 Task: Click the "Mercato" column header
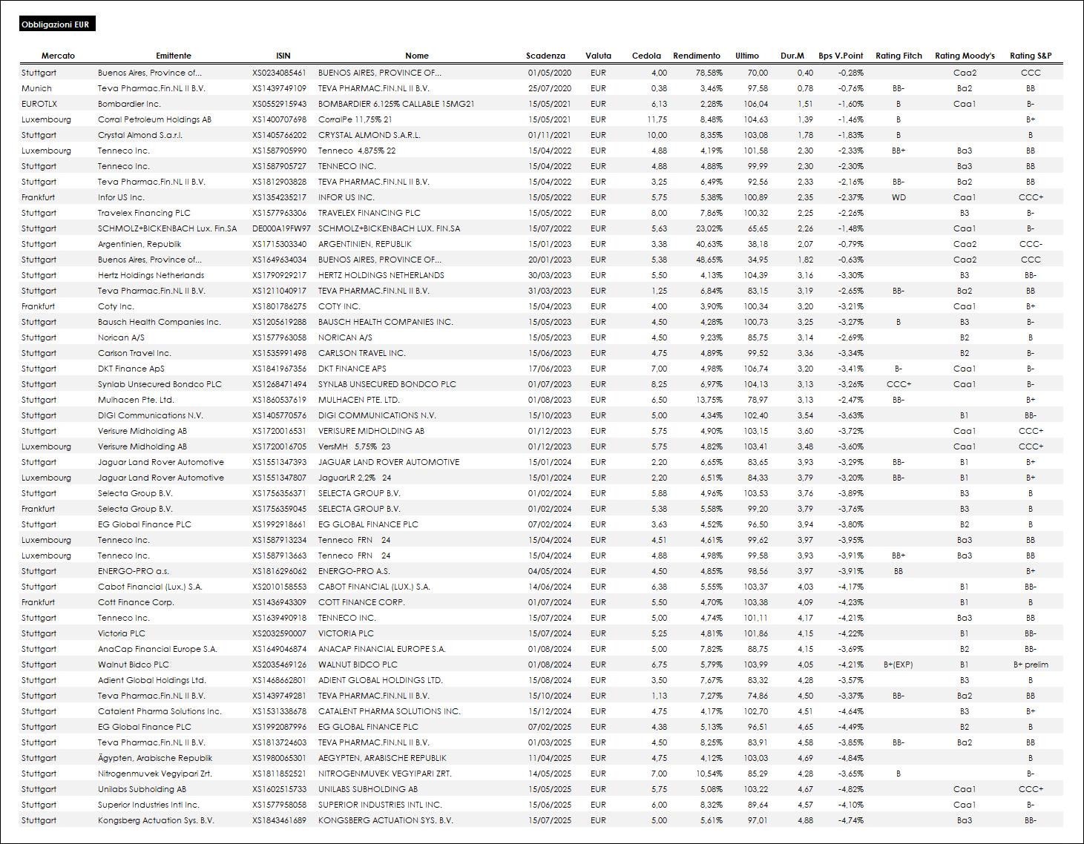[x=58, y=56]
